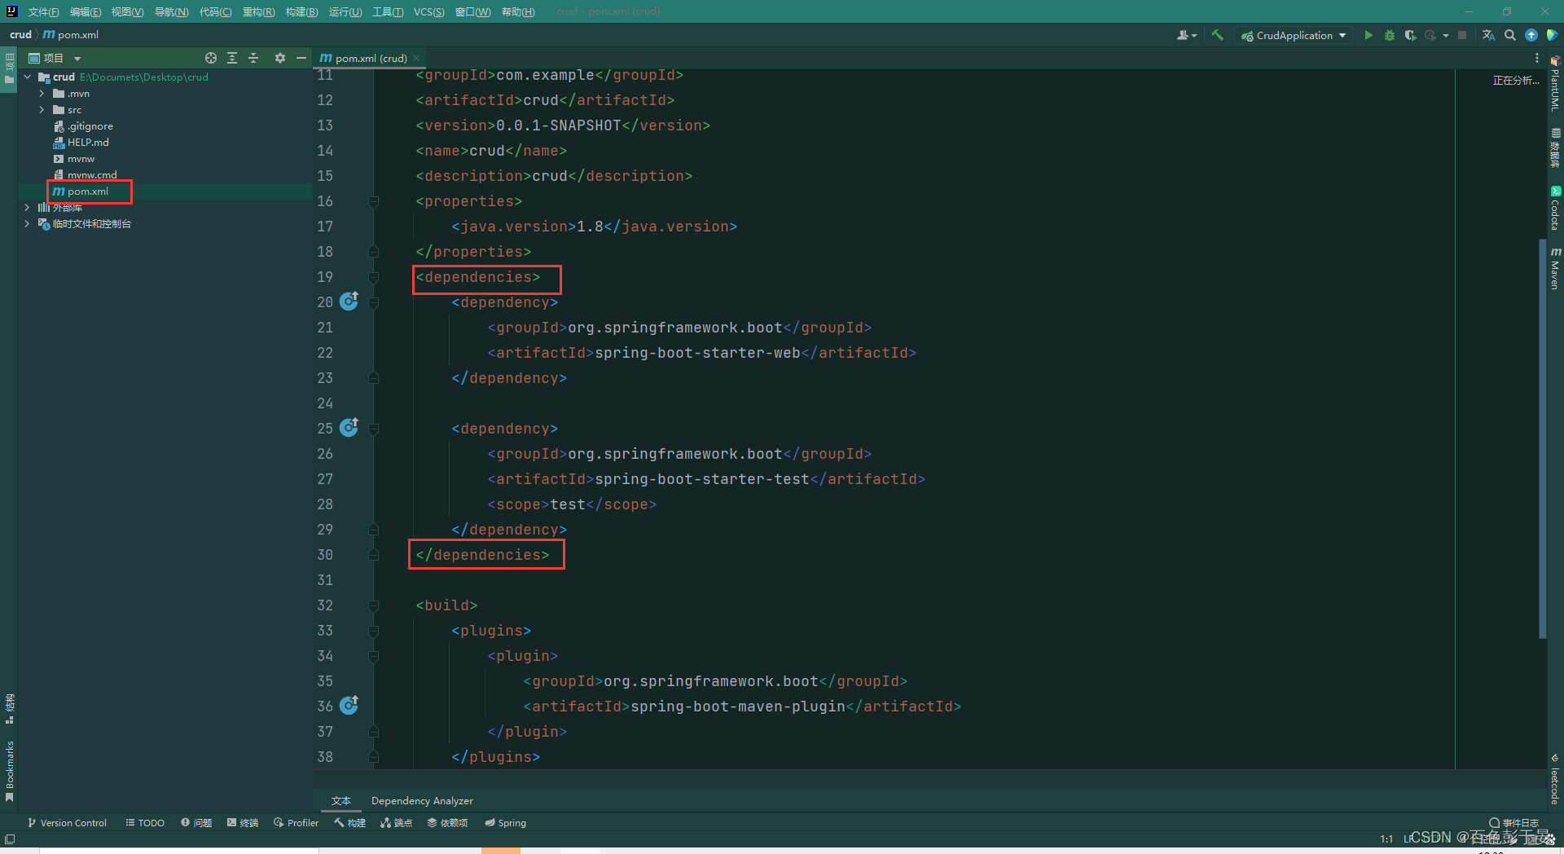Start debugging with the bug icon

[1390, 35]
